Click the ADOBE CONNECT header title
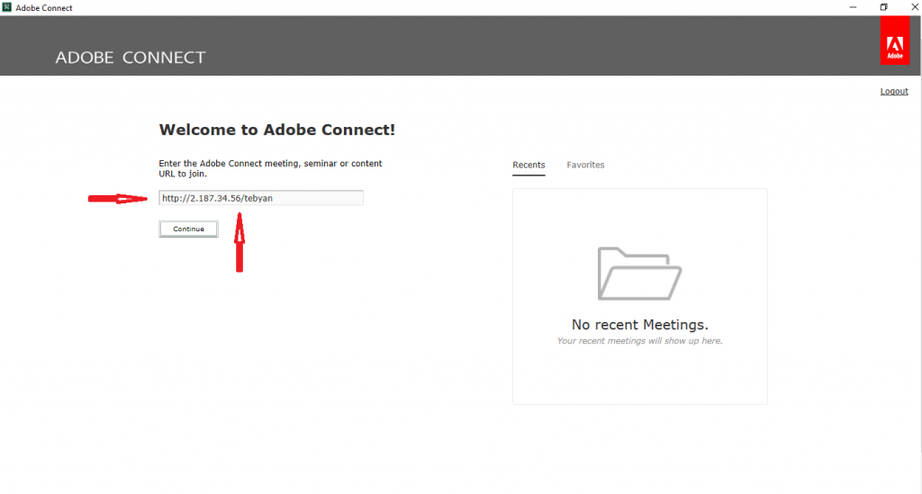922x494 pixels. click(131, 58)
